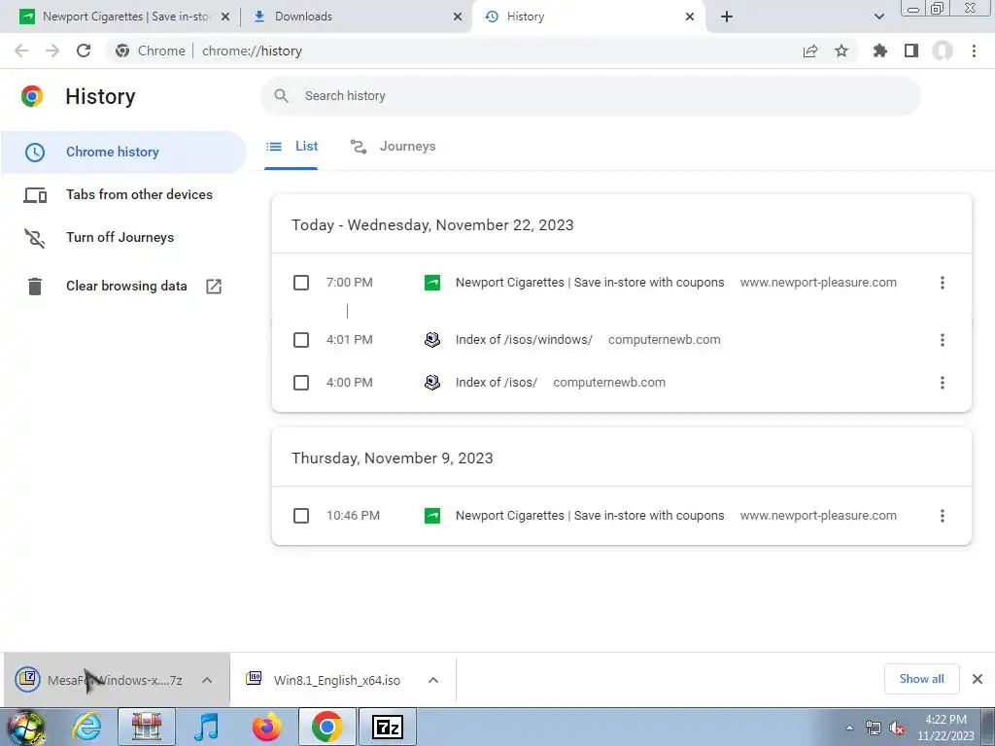Close the Downloads tab
Viewport: 995px width, 746px height.
point(458,17)
